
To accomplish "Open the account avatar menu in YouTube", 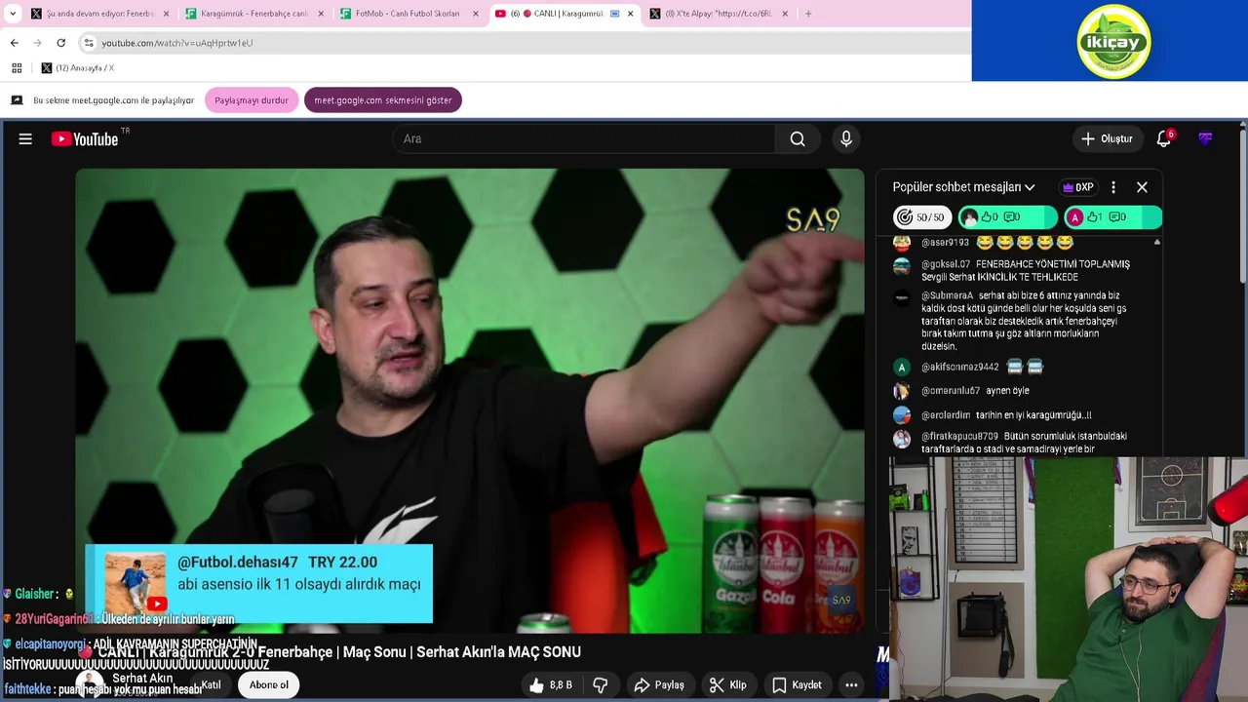I will [x=1206, y=139].
